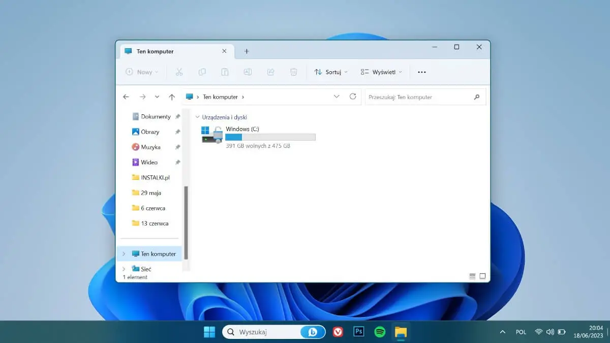Go up one level with the up arrow
Image resolution: width=610 pixels, height=343 pixels.
[x=172, y=97]
